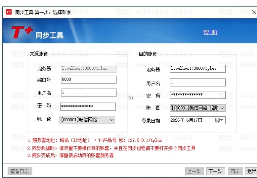Viewport: 257px width, 178px height.
Task: Click the source 服务器 field localhost:8080/TPlus
Action: (x=89, y=69)
